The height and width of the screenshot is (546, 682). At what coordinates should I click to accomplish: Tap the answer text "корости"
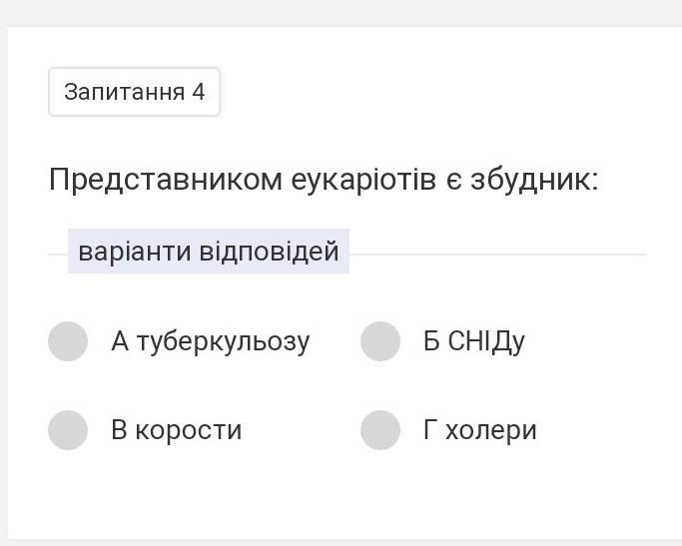pos(189,430)
